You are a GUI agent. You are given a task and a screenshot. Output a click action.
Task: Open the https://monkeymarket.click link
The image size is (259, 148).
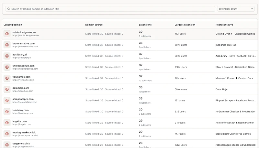pyautogui.click(x=26, y=135)
